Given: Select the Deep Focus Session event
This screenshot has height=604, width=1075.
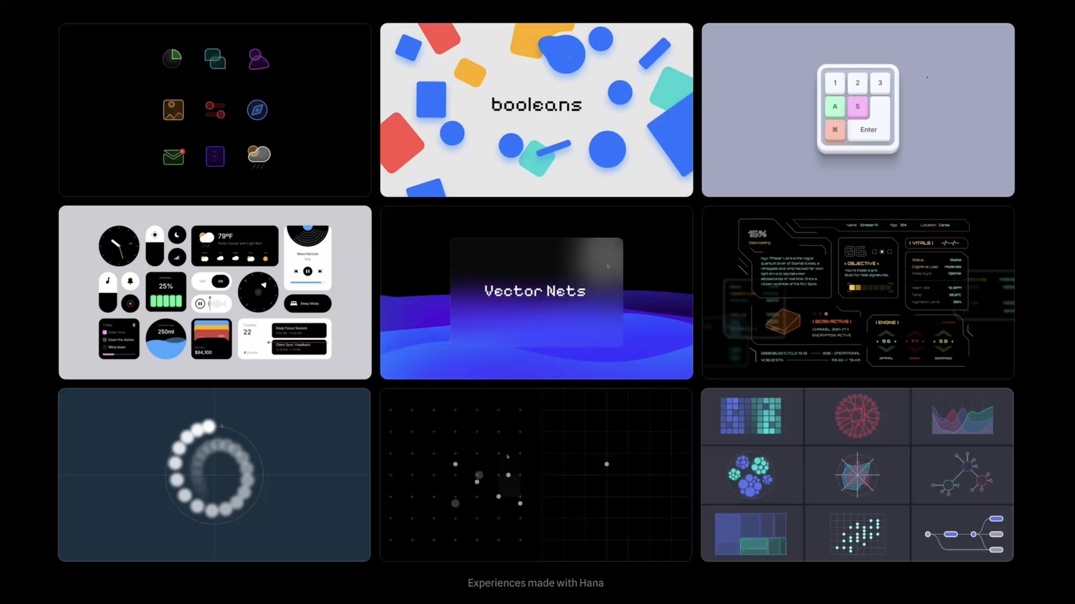Looking at the screenshot, I should [x=299, y=330].
